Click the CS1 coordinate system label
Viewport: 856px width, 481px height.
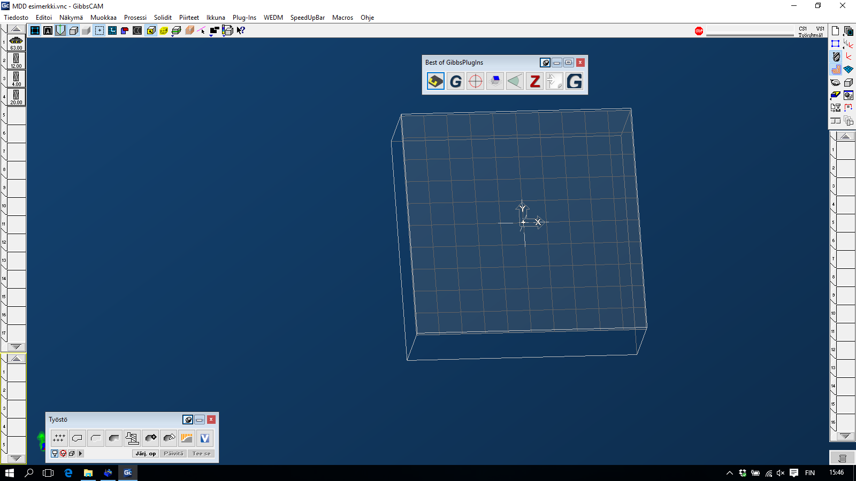pyautogui.click(x=802, y=29)
